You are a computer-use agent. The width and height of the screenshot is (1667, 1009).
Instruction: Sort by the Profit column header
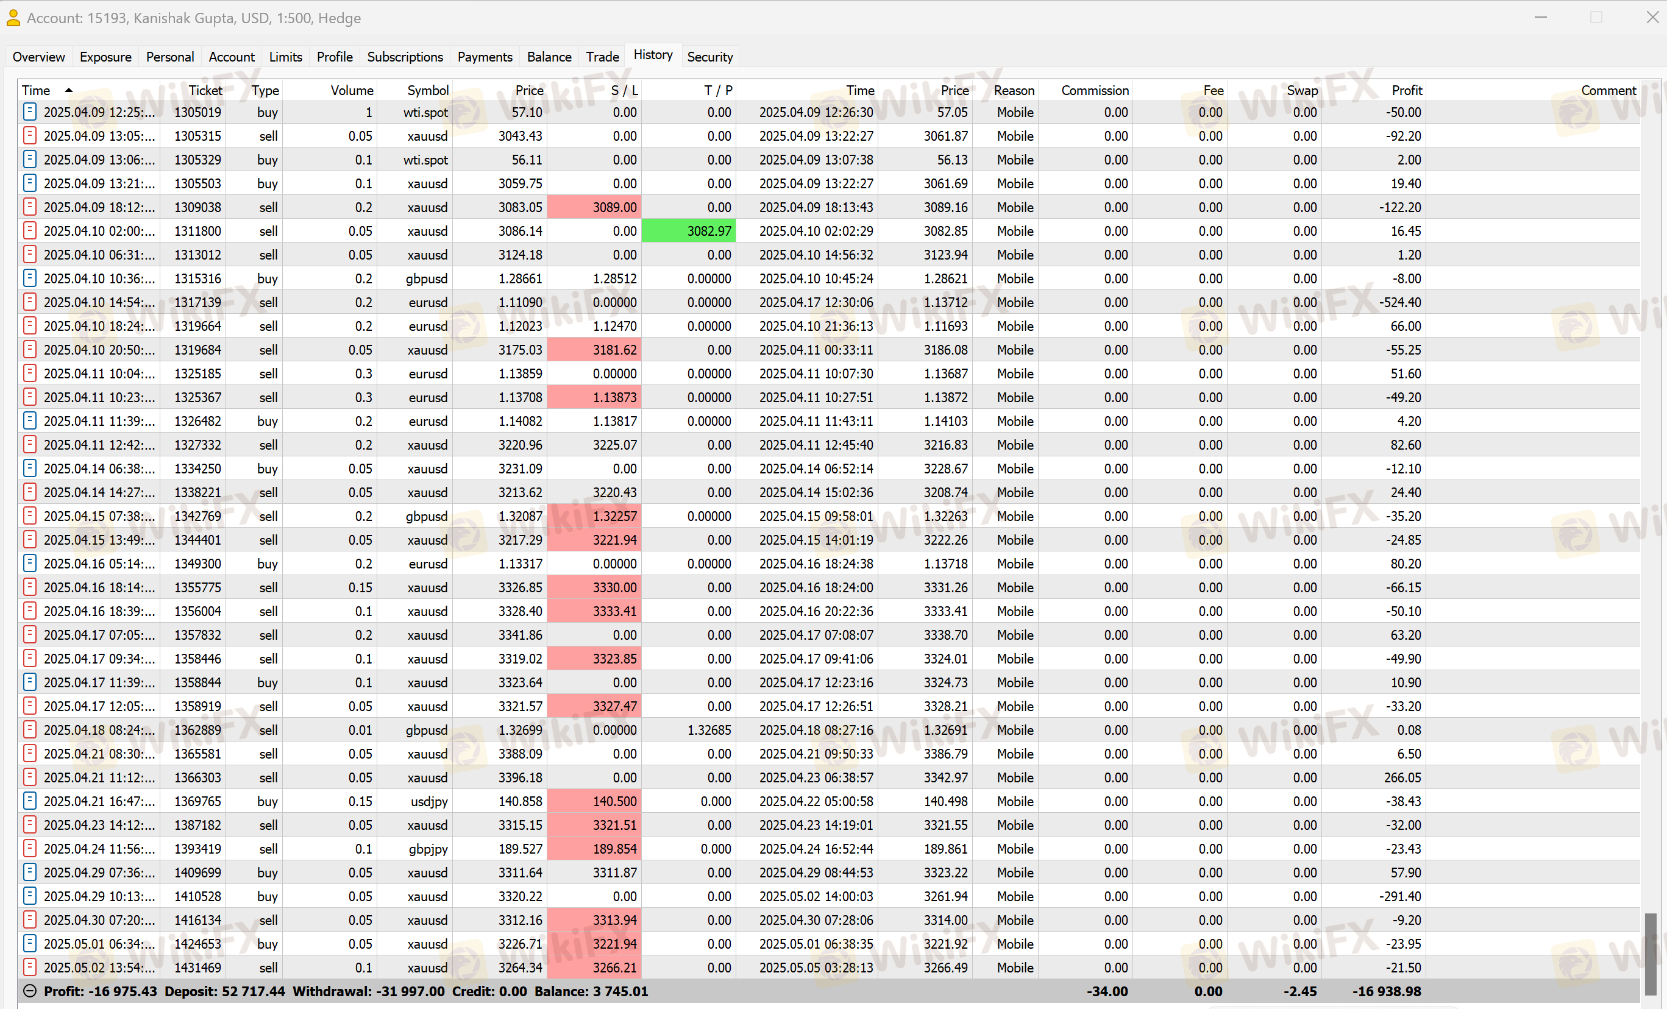[1407, 90]
